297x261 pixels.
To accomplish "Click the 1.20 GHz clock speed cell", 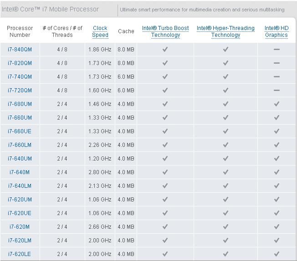I will coord(100,159).
